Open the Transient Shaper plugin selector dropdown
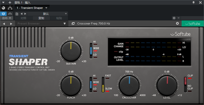Screen dimensions: 204x105 point(32,8)
